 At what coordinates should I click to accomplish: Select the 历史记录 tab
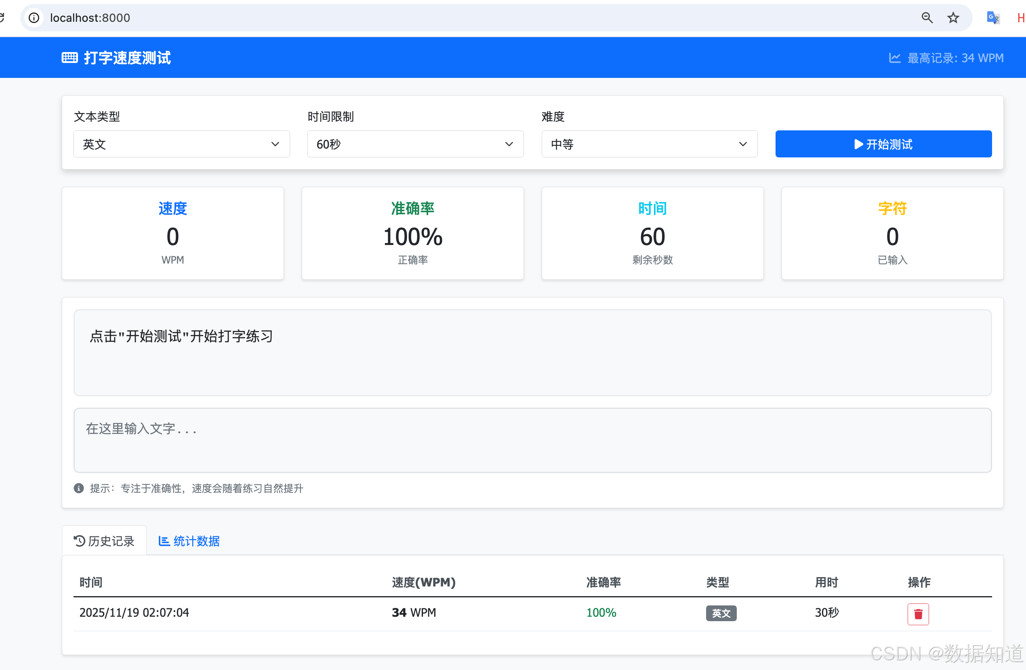(104, 541)
